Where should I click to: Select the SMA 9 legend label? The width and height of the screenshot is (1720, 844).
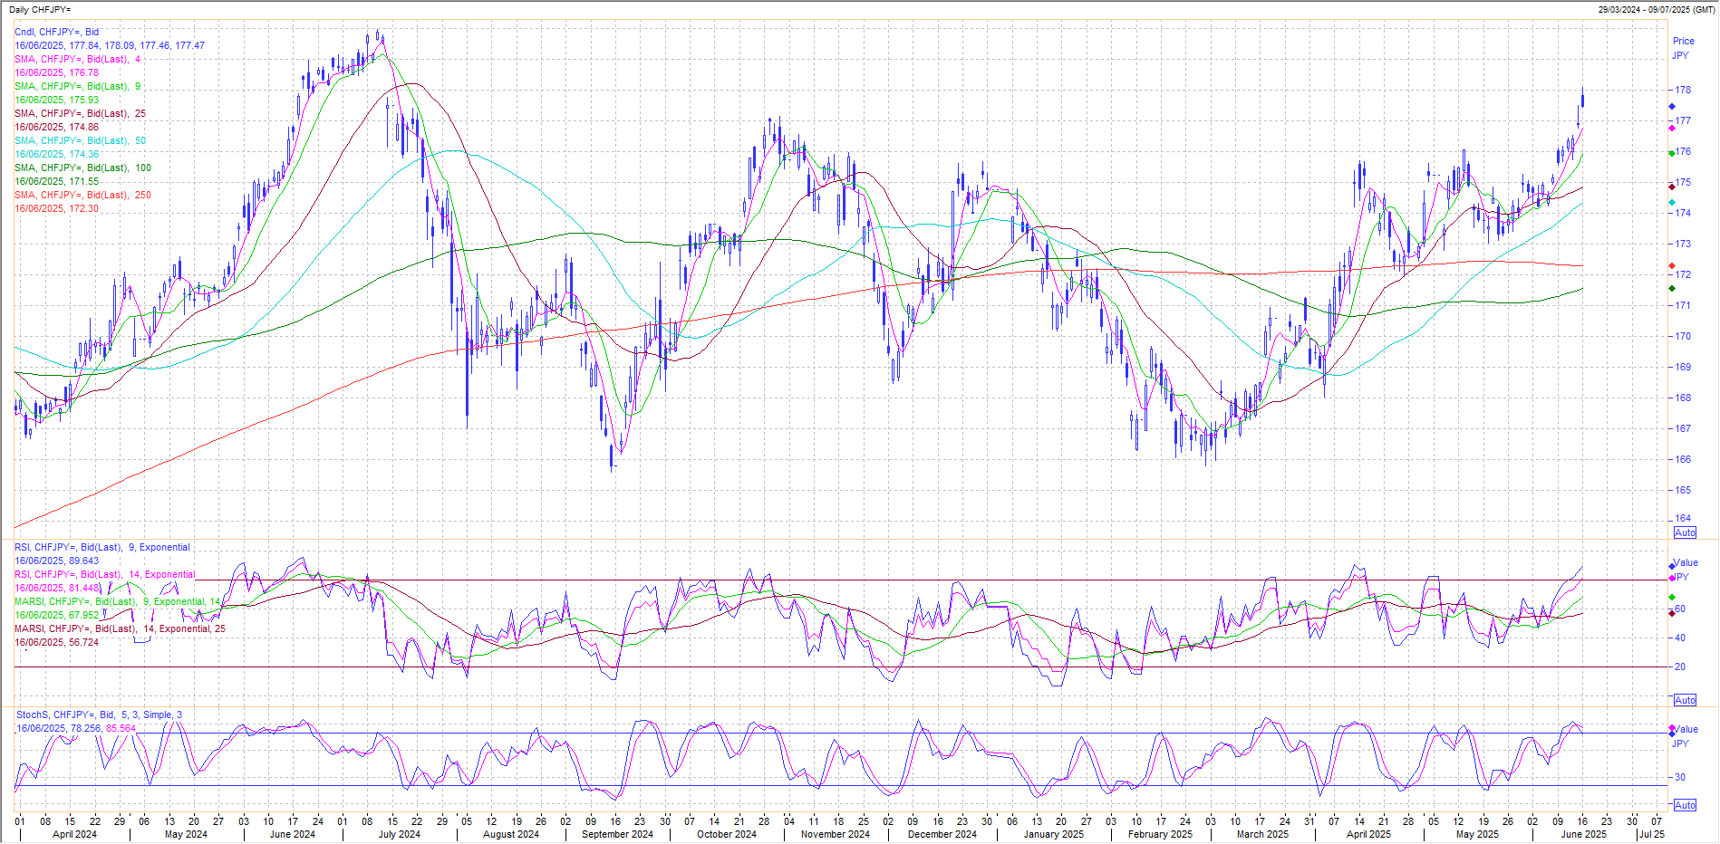click(77, 86)
